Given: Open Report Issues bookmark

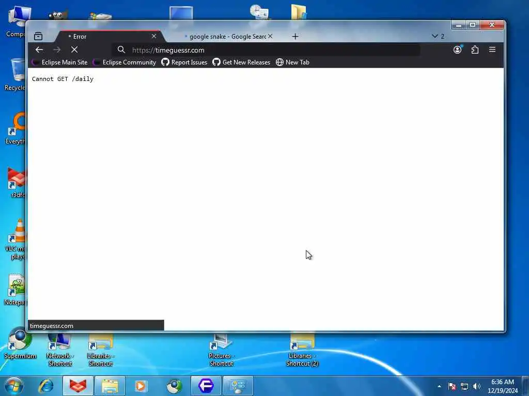Looking at the screenshot, I should (184, 62).
